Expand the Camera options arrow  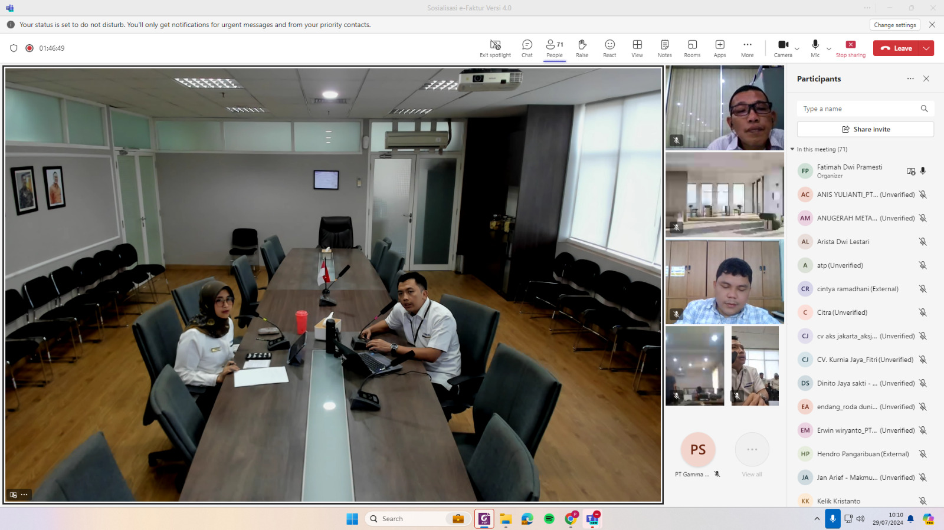(x=797, y=49)
